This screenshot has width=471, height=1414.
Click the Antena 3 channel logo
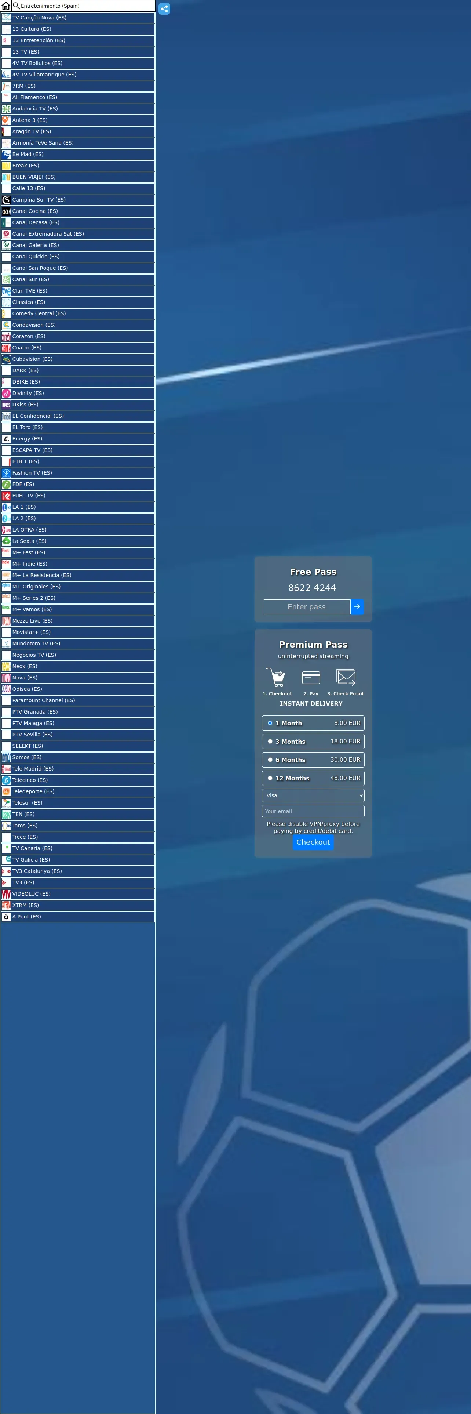6,120
